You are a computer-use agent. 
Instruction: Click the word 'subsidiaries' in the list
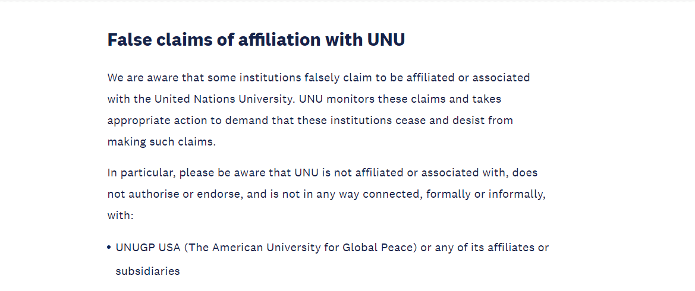tap(147, 271)
